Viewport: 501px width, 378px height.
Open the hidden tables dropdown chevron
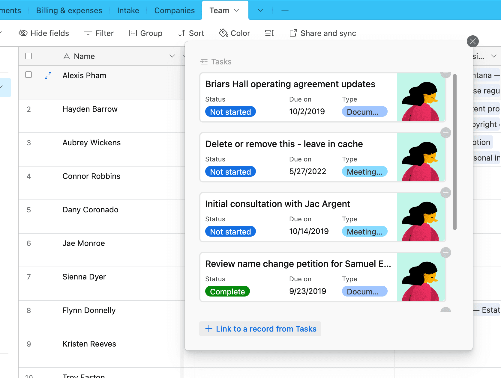tap(260, 10)
